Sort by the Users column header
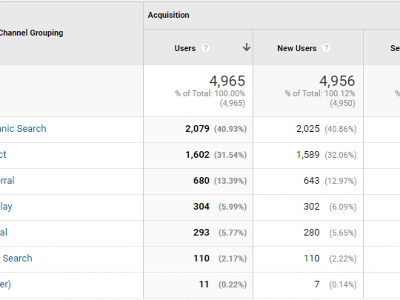Screen dimensions: 400x300 (185, 48)
